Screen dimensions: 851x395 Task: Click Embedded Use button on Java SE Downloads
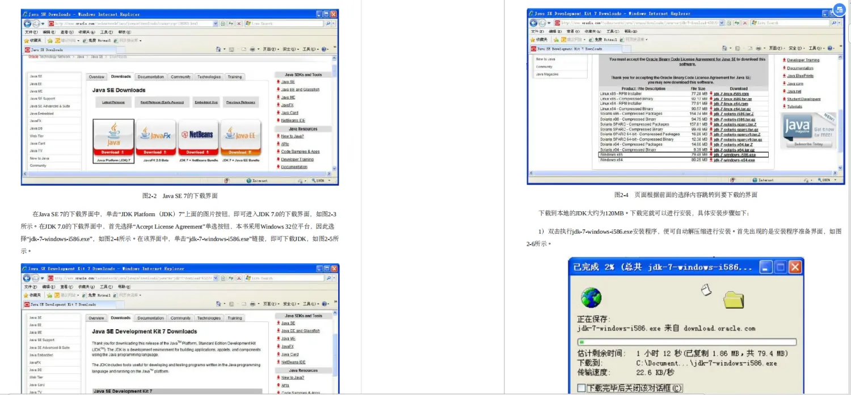(206, 102)
